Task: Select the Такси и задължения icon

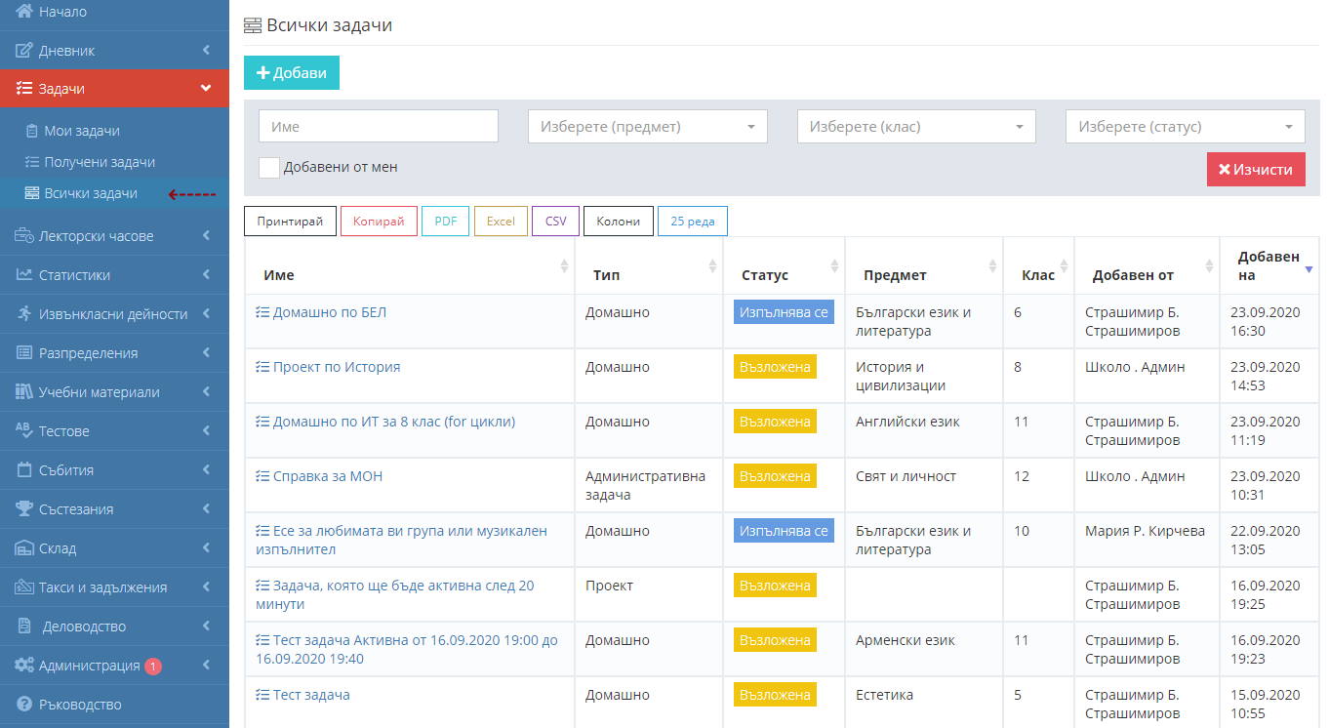Action: coord(22,586)
